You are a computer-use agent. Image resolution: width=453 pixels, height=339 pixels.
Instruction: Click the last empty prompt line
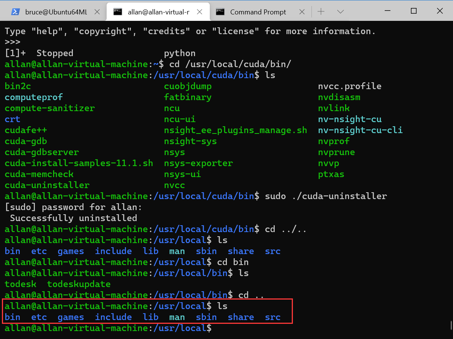tap(108, 328)
